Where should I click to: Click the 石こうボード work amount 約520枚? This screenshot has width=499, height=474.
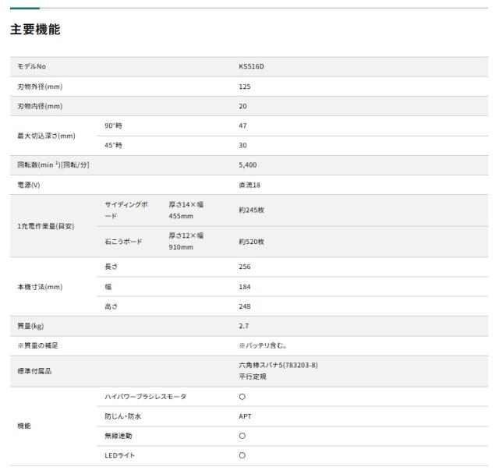click(x=251, y=242)
